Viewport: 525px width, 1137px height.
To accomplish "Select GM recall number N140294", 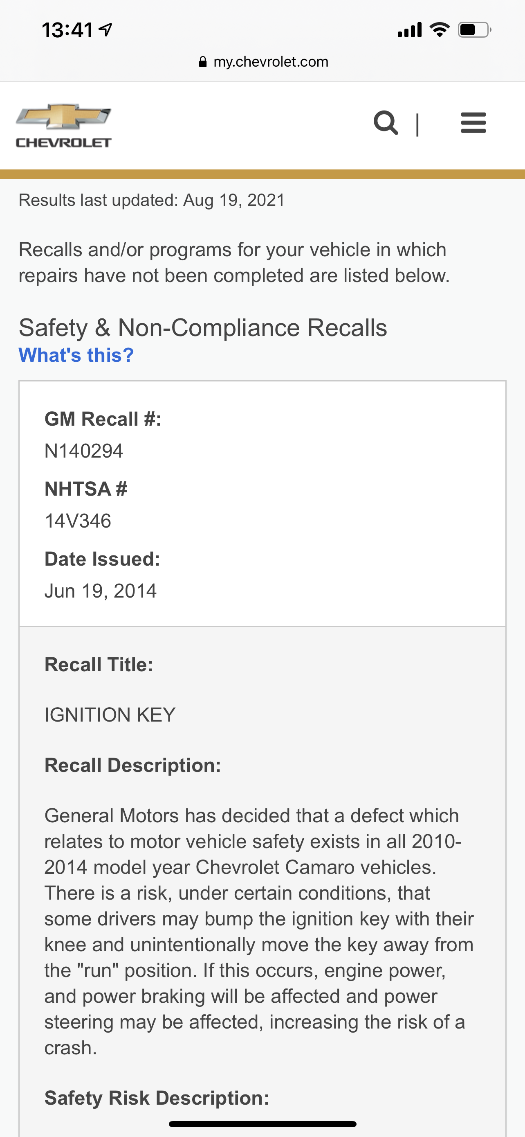I will pos(84,451).
